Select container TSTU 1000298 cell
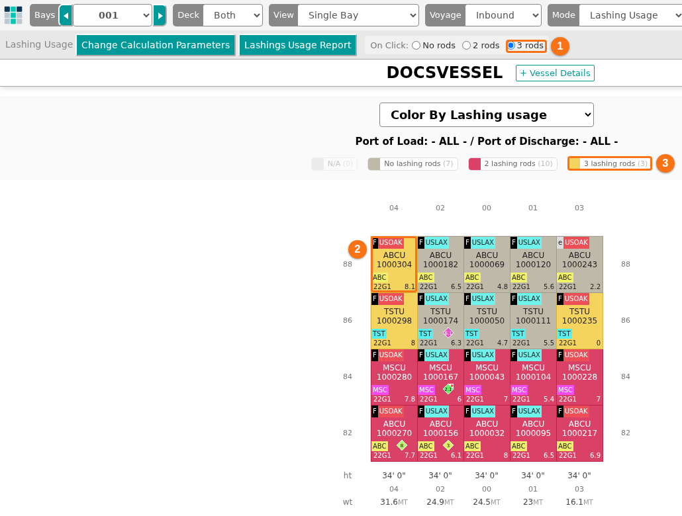 click(x=394, y=320)
